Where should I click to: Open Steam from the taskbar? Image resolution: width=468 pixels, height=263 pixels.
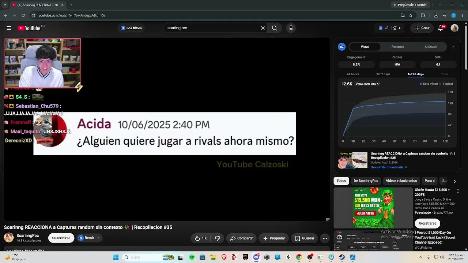coord(342,257)
